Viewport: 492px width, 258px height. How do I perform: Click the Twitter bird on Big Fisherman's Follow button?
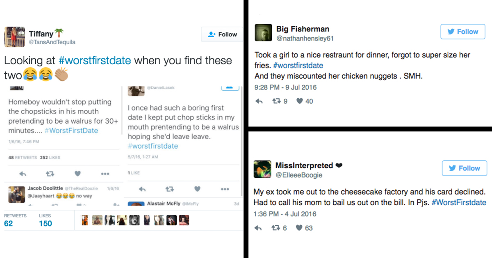point(451,31)
